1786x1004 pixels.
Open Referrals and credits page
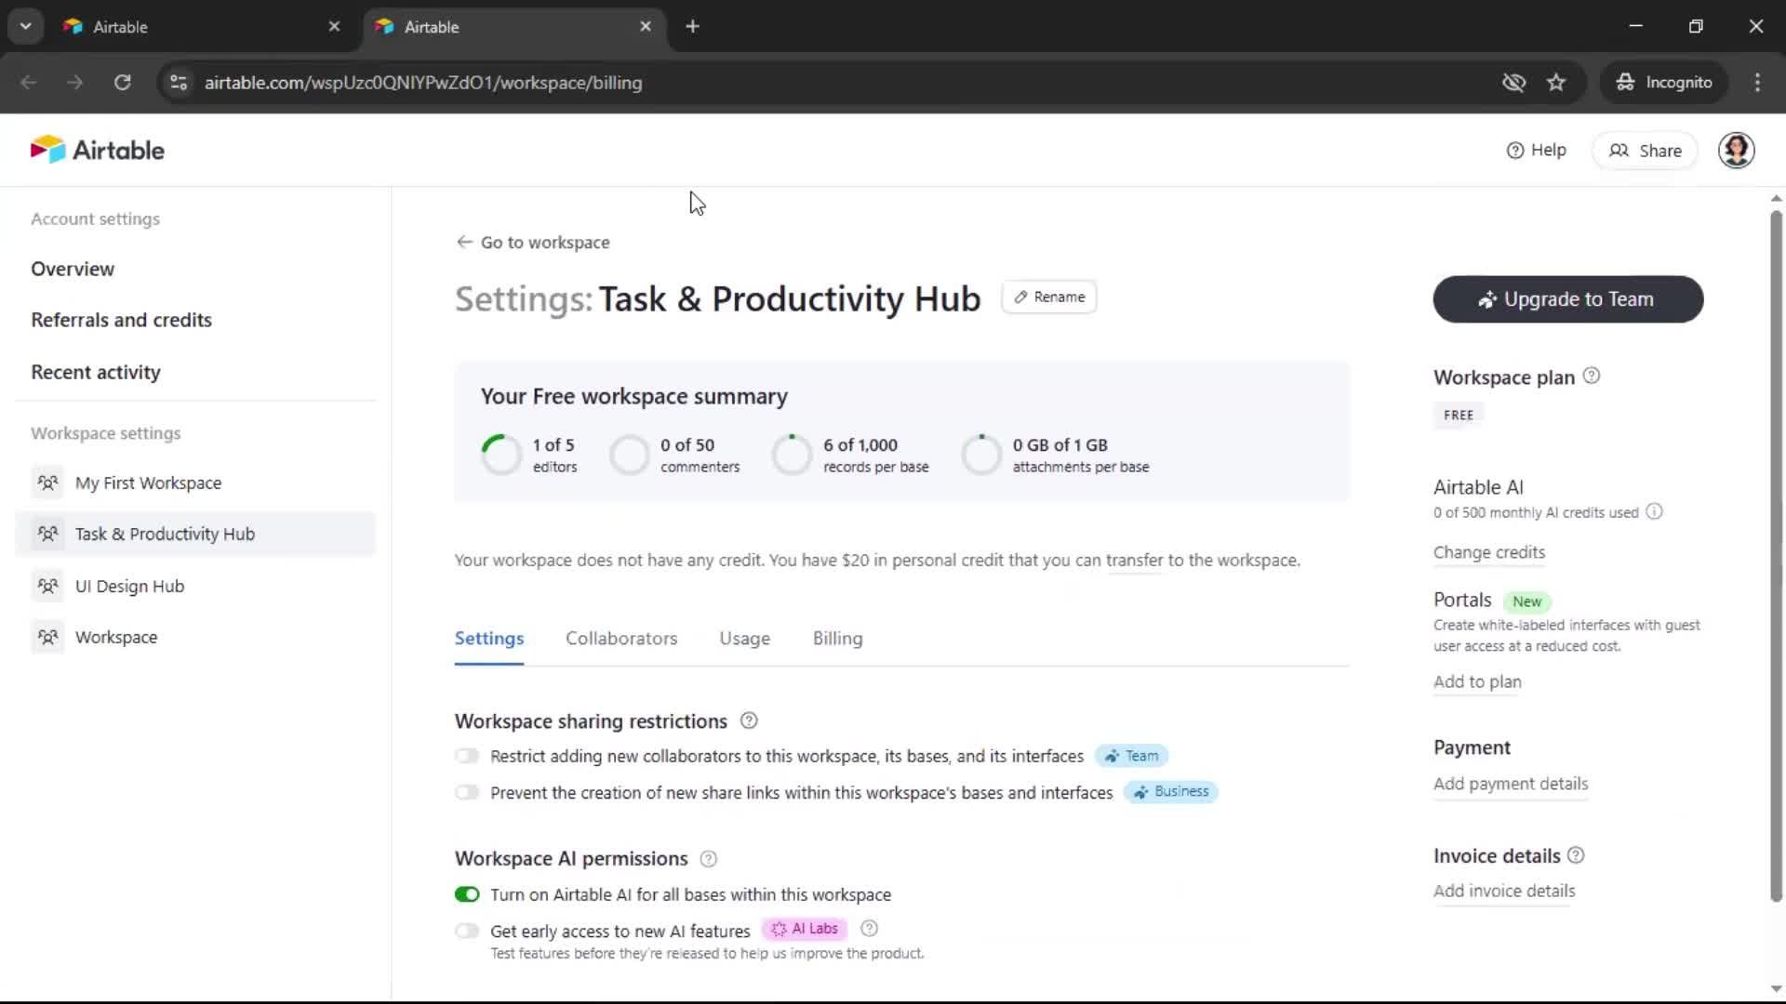tap(121, 320)
